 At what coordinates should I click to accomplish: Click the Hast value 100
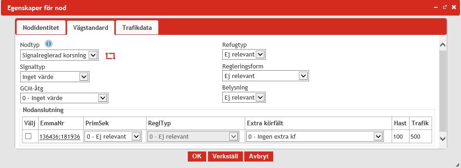pyautogui.click(x=398, y=137)
